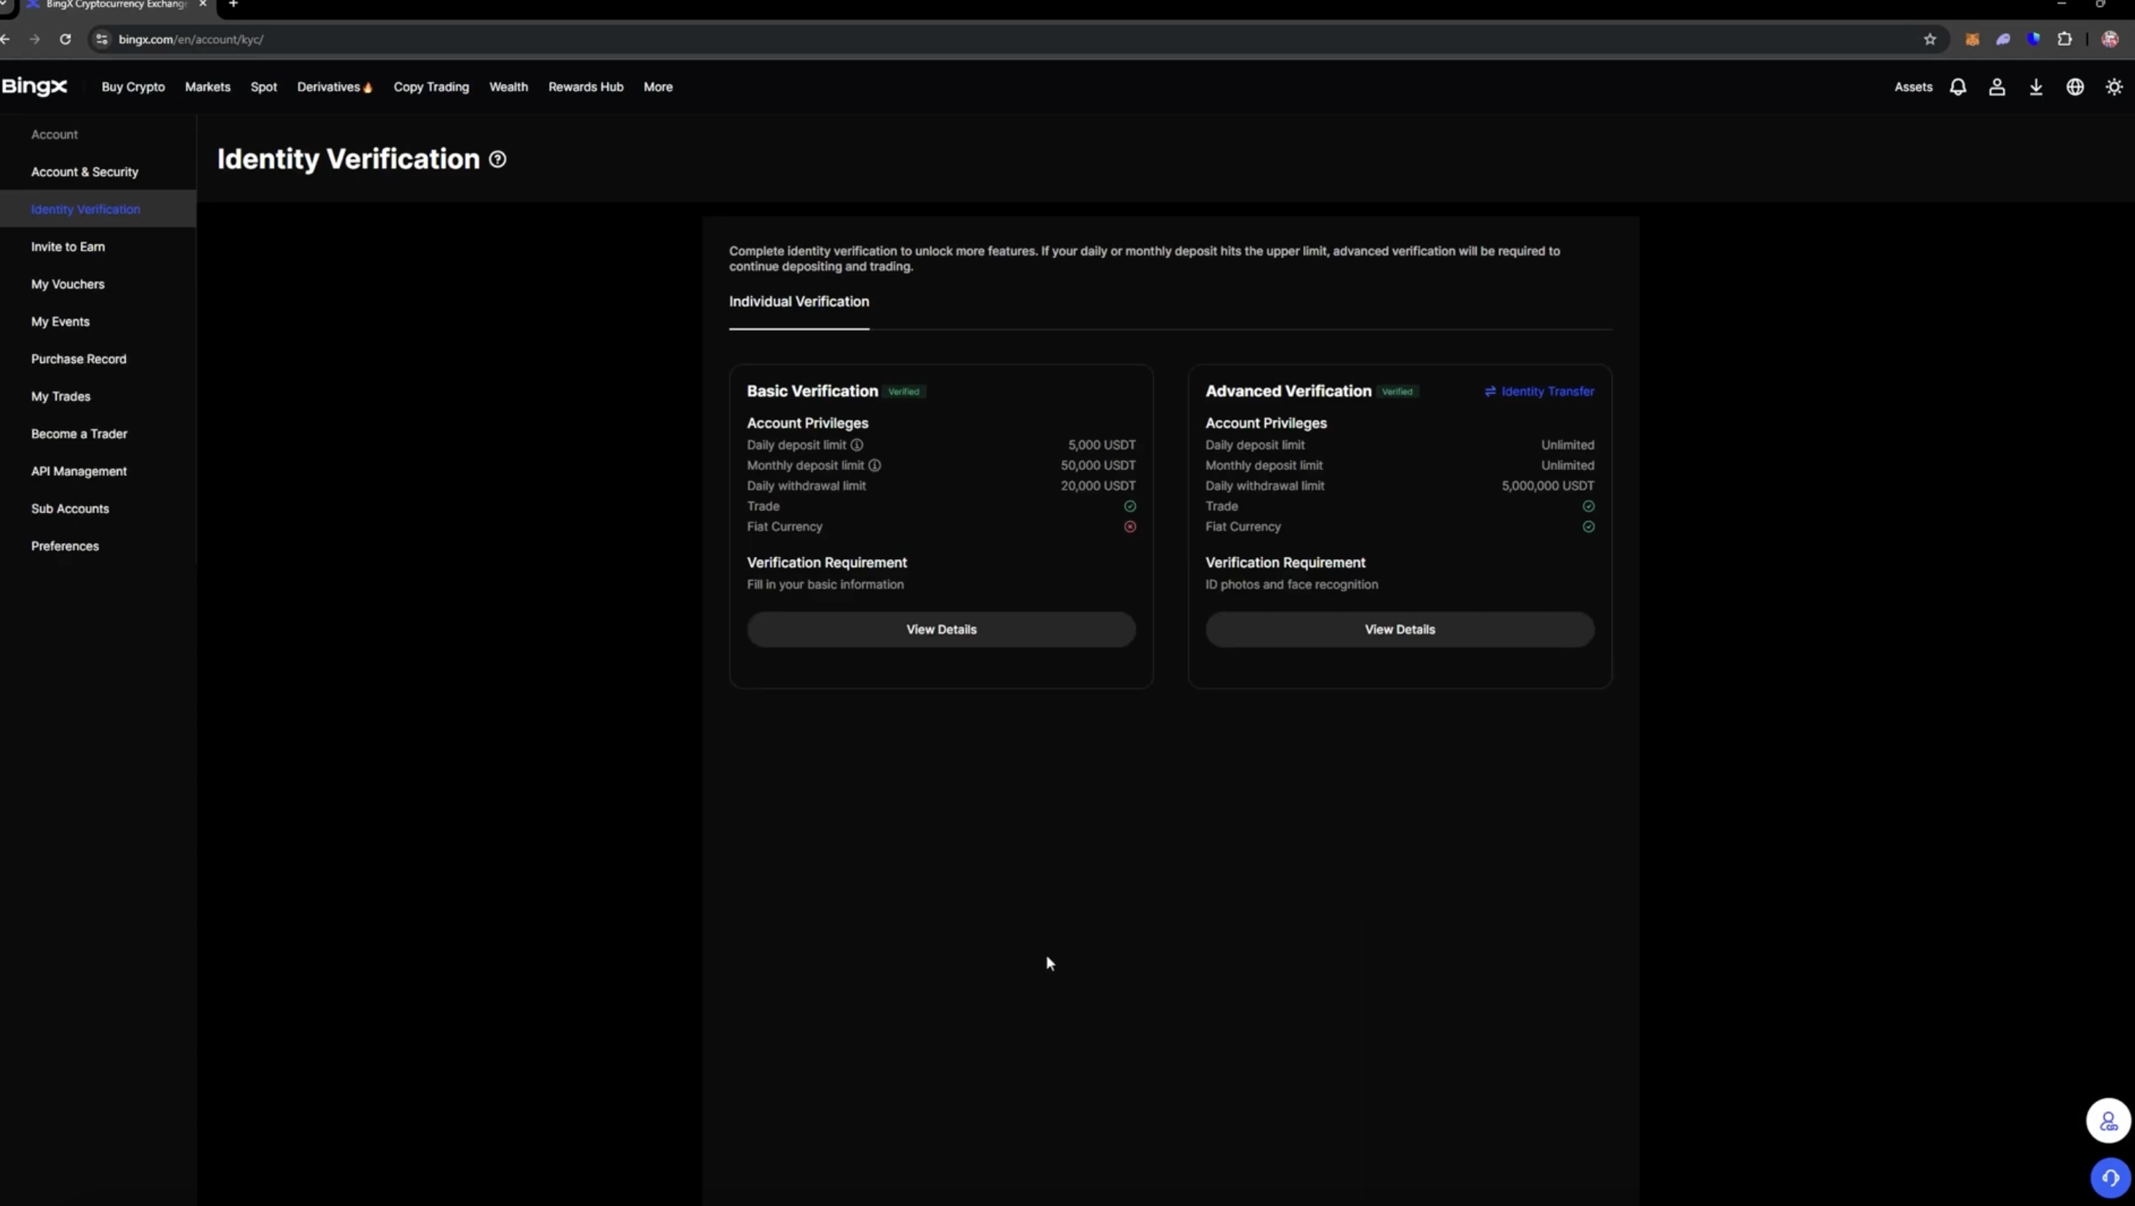Click the Advanced Fiat Currency check icon
The width and height of the screenshot is (2135, 1206).
click(x=1588, y=527)
